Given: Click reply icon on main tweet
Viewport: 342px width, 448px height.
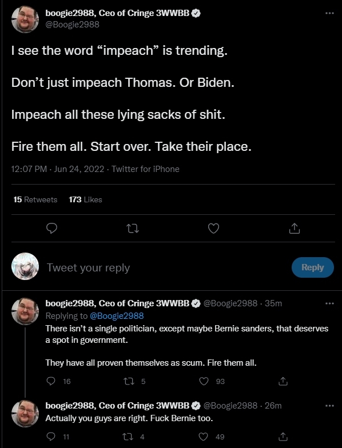Looking at the screenshot, I should point(51,229).
